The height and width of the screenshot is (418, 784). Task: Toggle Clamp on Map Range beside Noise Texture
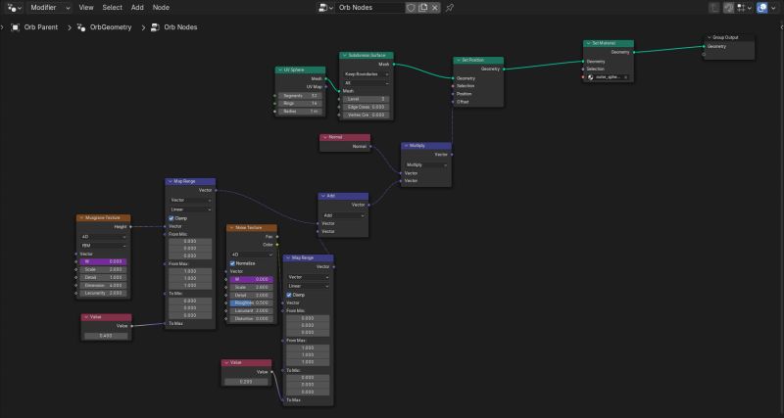point(289,295)
